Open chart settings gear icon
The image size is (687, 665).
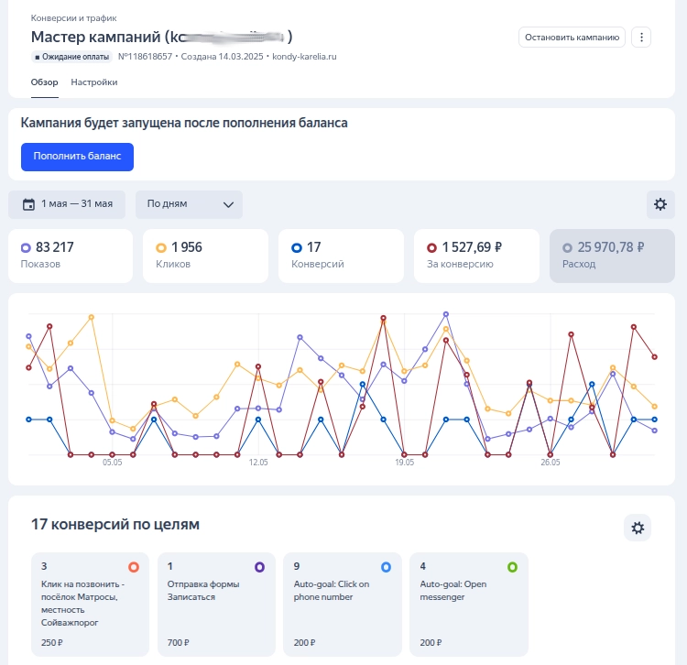click(660, 204)
